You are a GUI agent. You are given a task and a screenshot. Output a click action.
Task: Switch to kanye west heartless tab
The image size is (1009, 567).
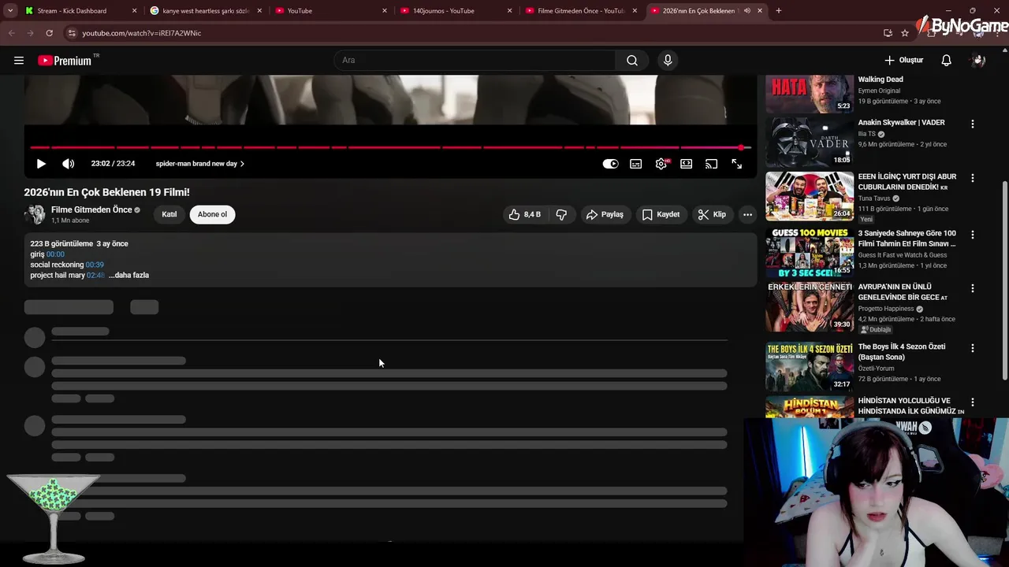pyautogui.click(x=206, y=11)
